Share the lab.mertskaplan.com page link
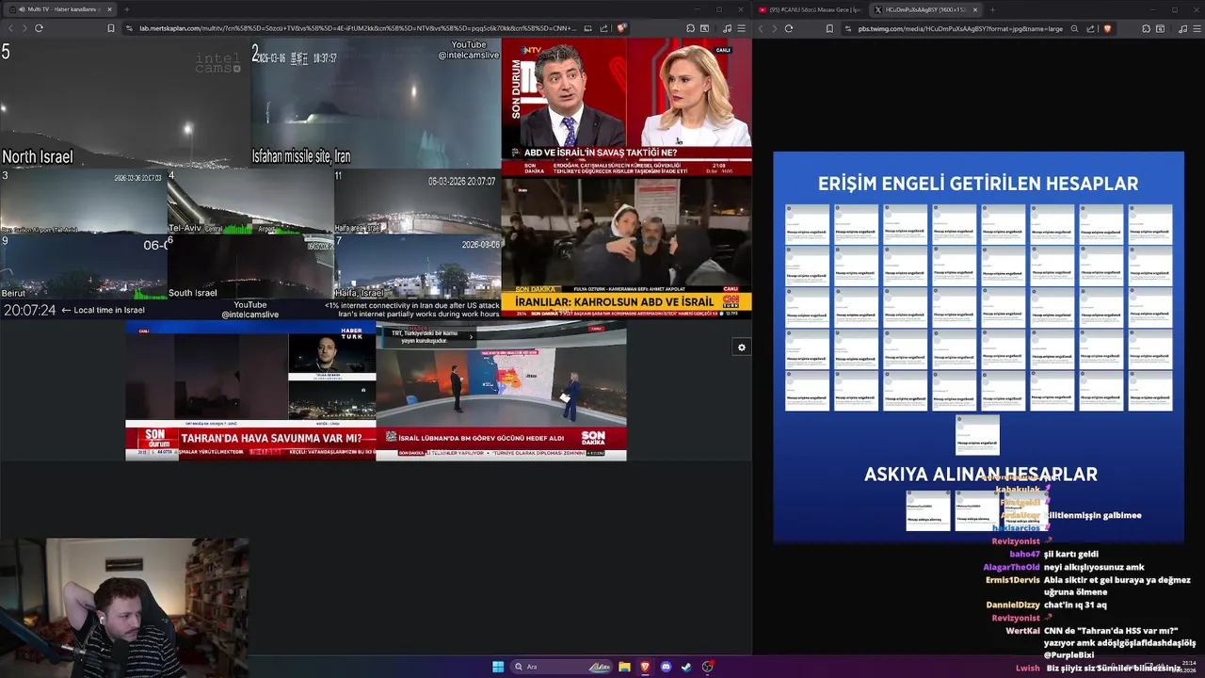The image size is (1205, 678). 603,28
